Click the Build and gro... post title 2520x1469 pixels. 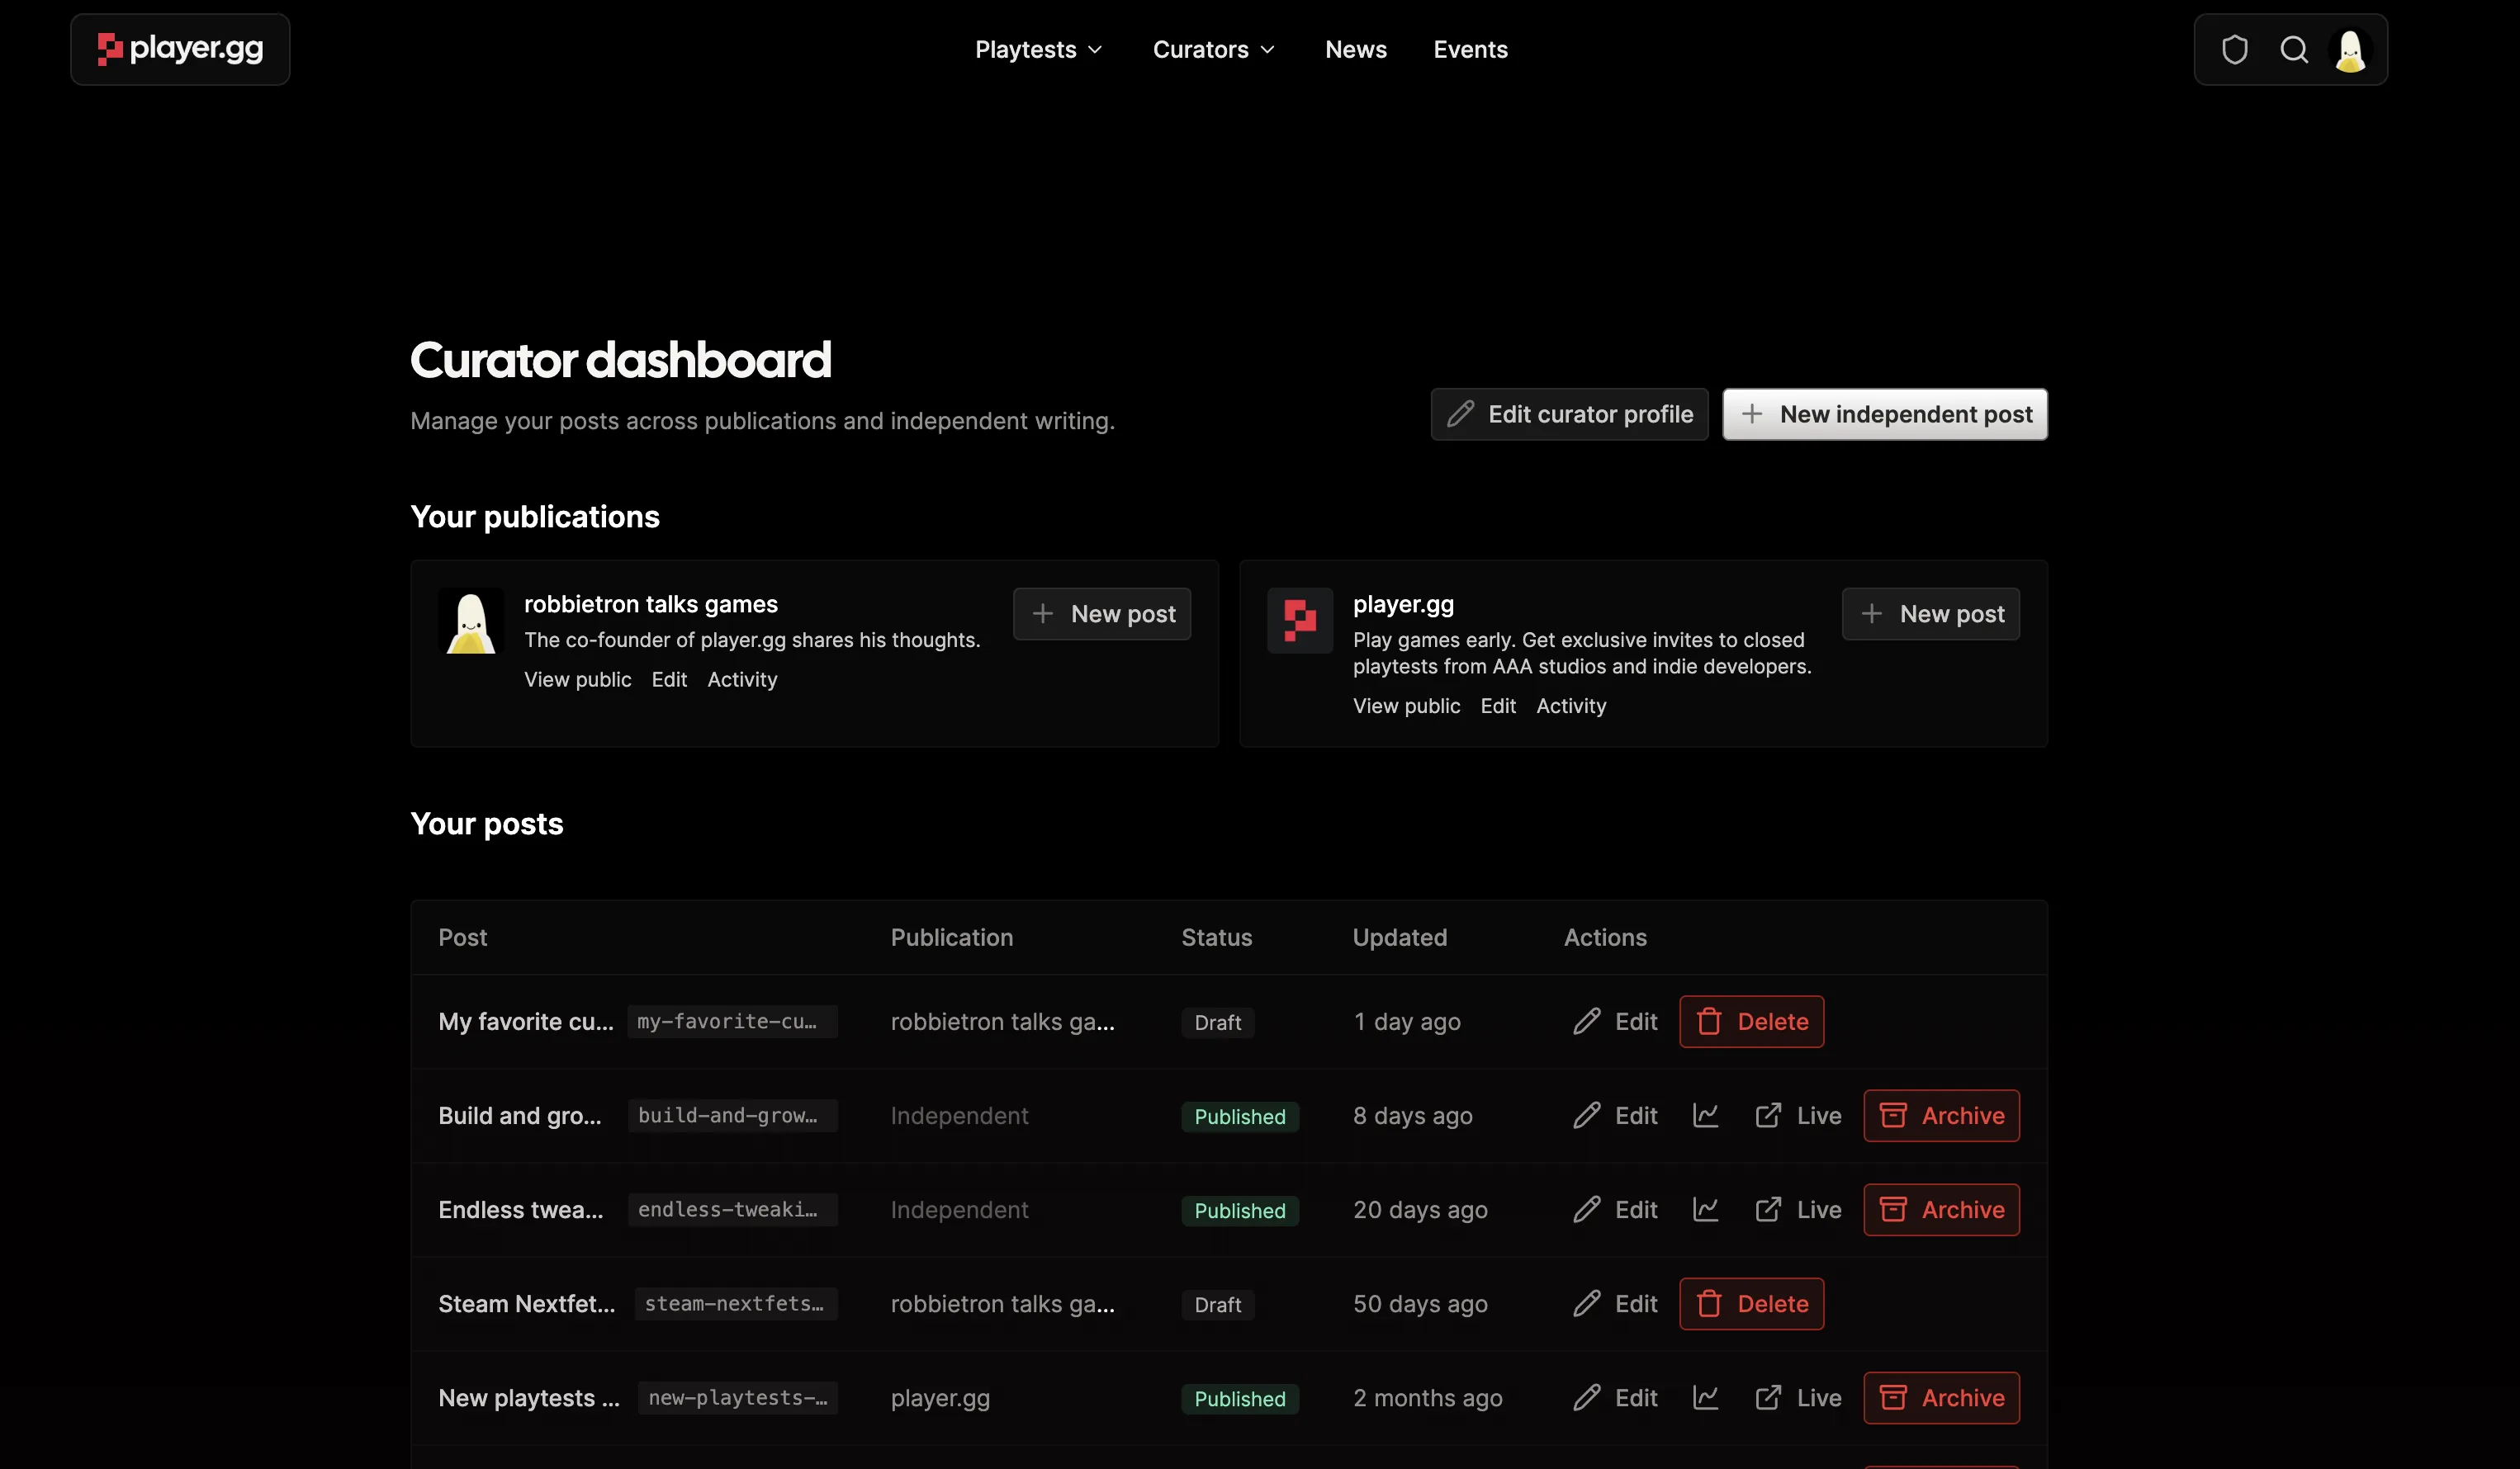[520, 1115]
